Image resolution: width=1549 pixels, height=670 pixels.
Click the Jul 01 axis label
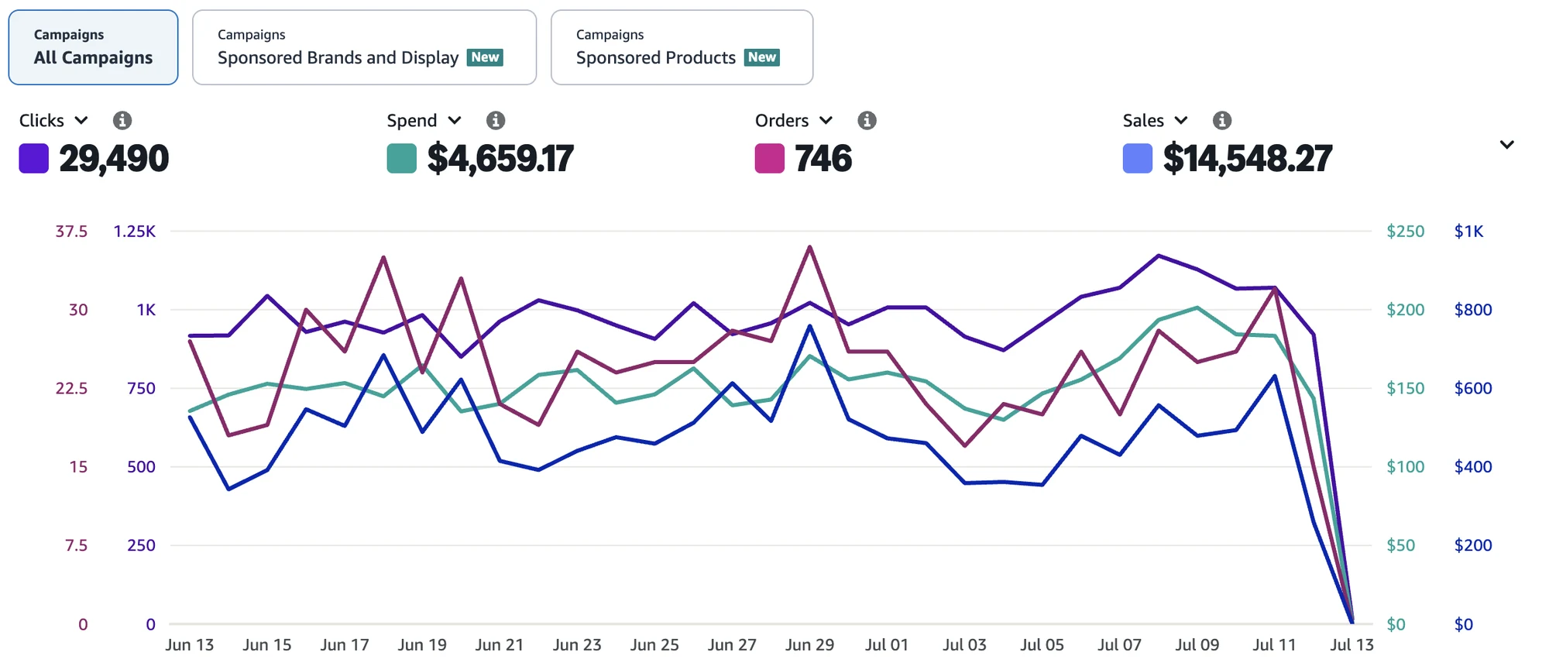(887, 645)
